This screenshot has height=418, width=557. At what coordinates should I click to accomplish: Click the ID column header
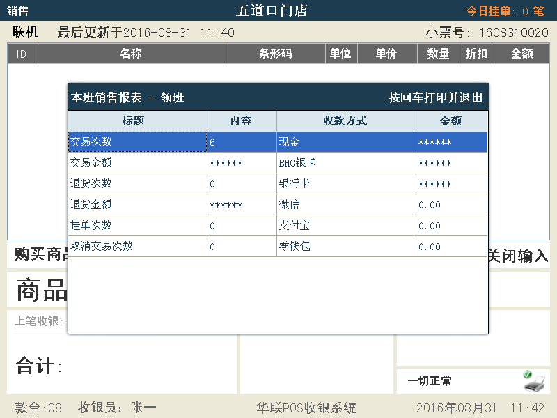pyautogui.click(x=22, y=54)
